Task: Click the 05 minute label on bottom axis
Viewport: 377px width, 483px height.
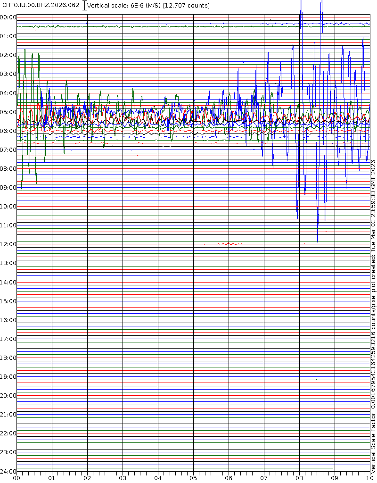Action: [193, 478]
